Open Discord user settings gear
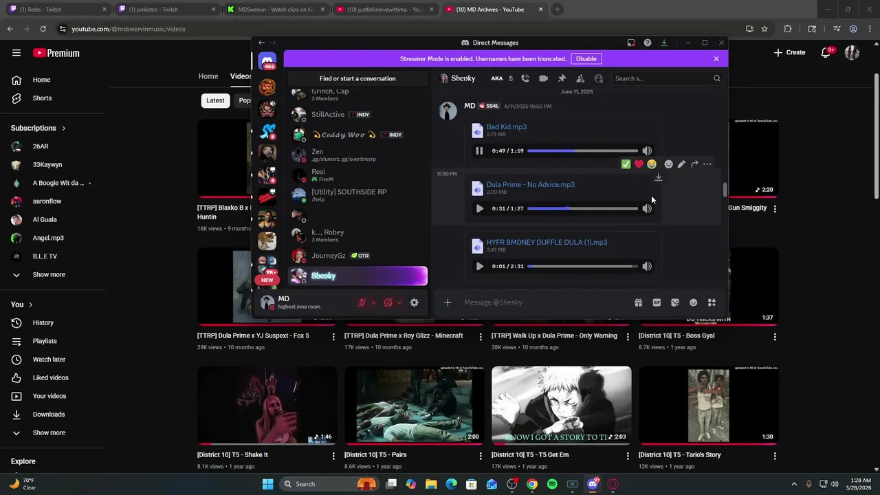Viewport: 880px width, 495px height. pyautogui.click(x=414, y=302)
